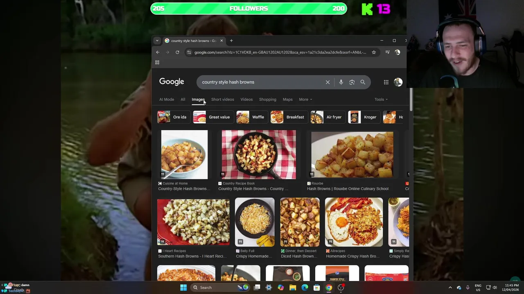Filter images by the Ore ida chip

coord(174,117)
